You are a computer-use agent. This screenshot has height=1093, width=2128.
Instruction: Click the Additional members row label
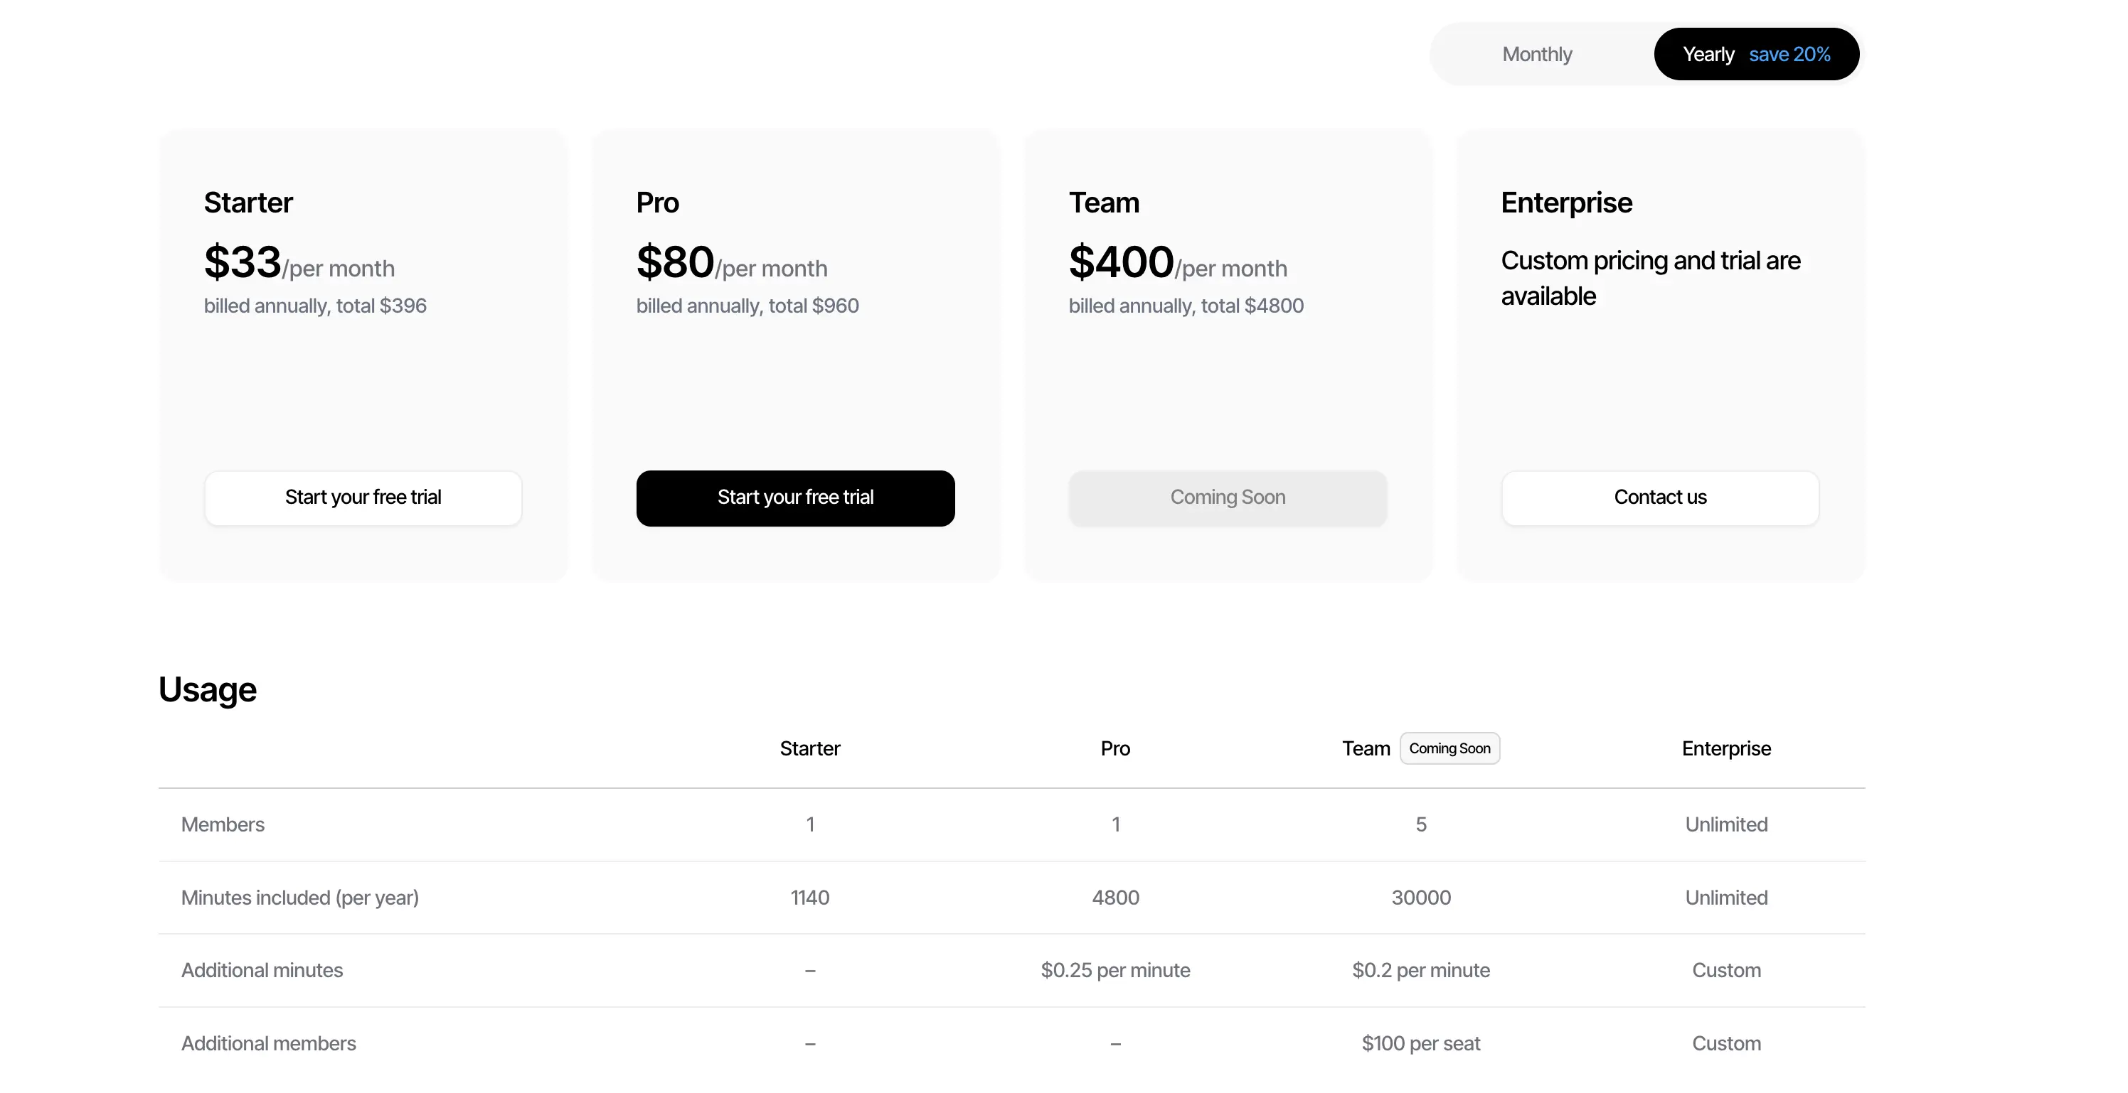tap(268, 1043)
